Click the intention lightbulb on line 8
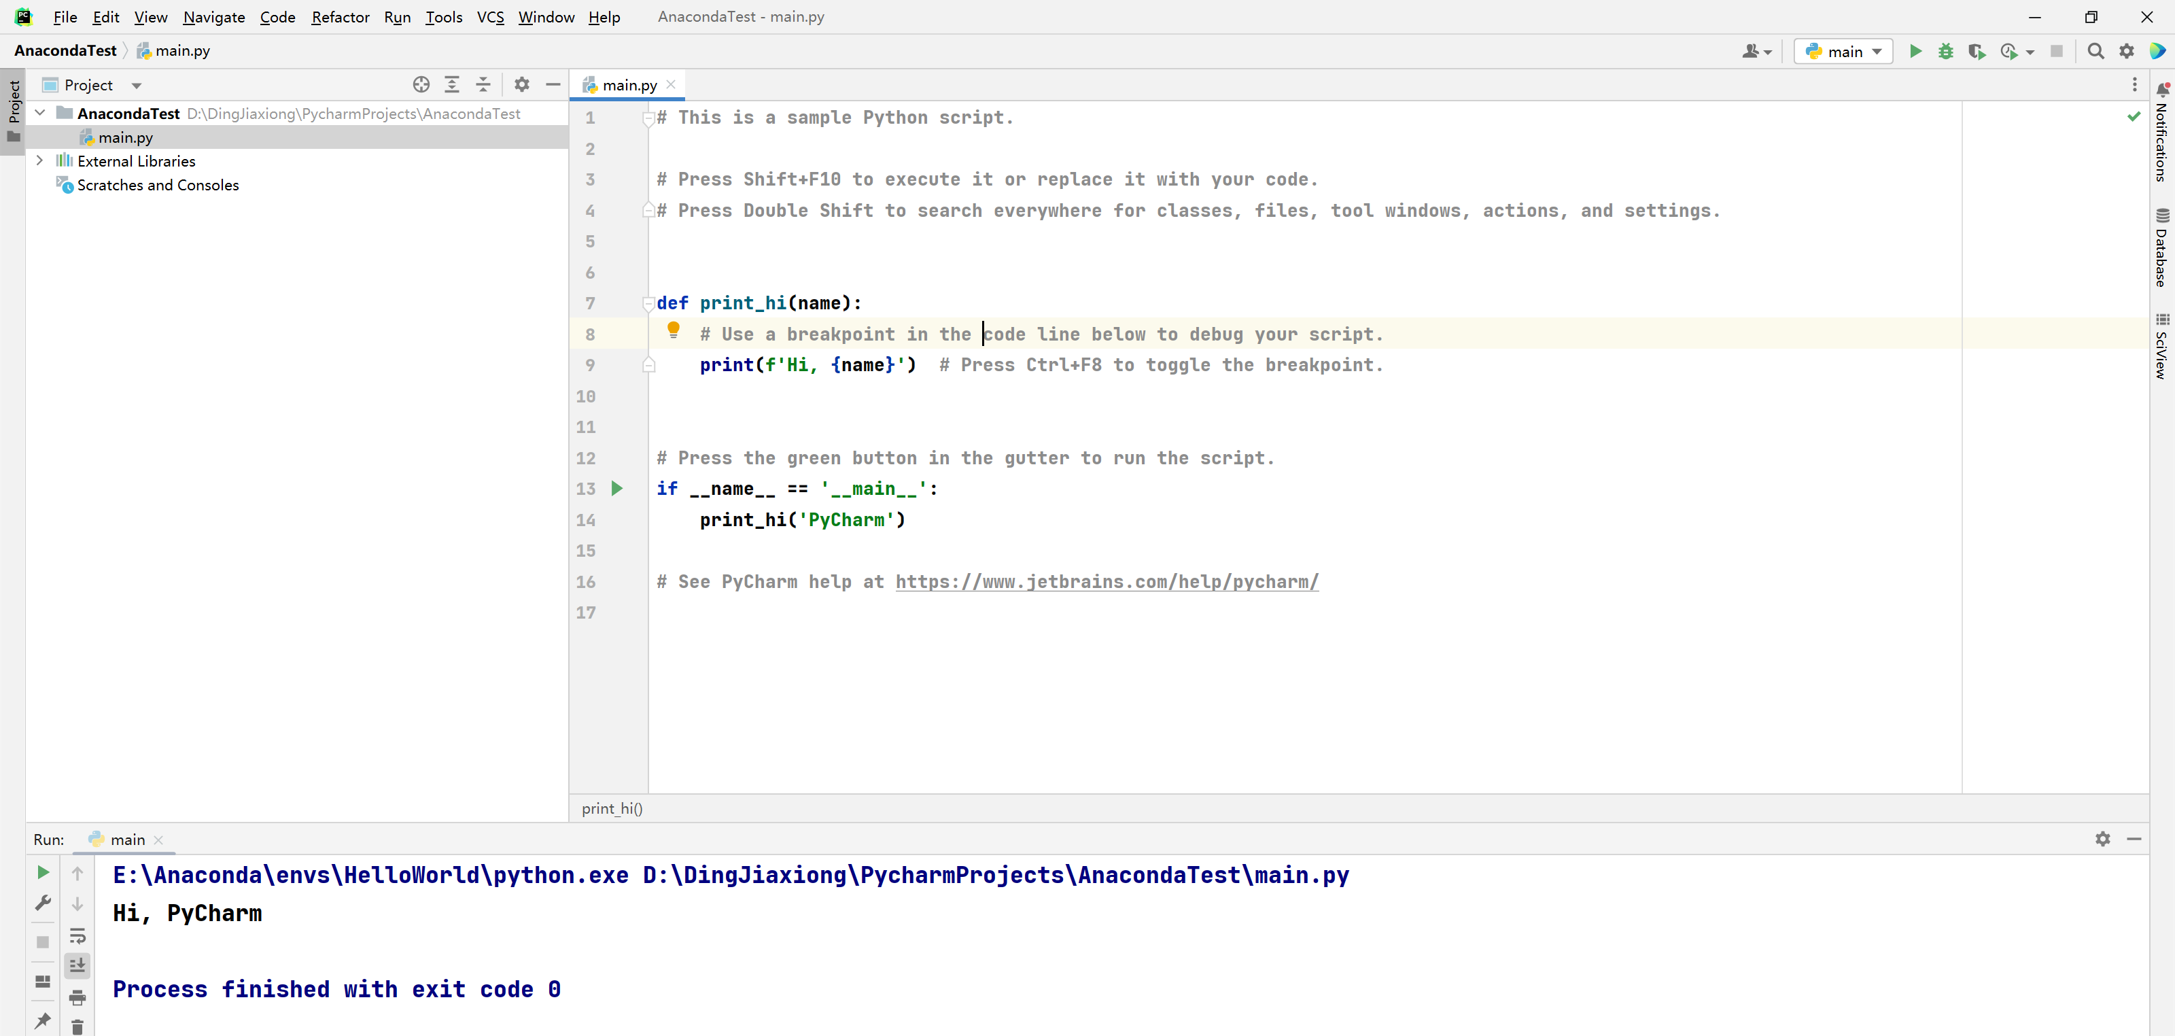 click(673, 330)
